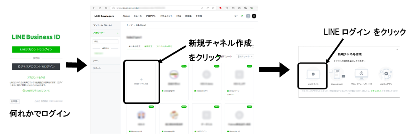Open the プロダクト menu item

point(151,16)
